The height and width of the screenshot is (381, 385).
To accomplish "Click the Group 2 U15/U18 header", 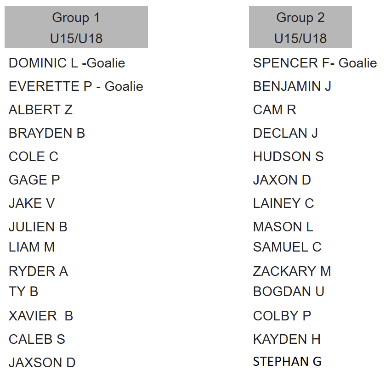I will click(300, 27).
